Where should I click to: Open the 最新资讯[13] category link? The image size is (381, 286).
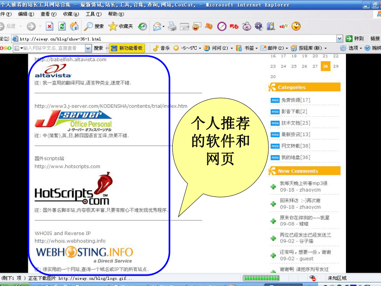[x=295, y=134]
